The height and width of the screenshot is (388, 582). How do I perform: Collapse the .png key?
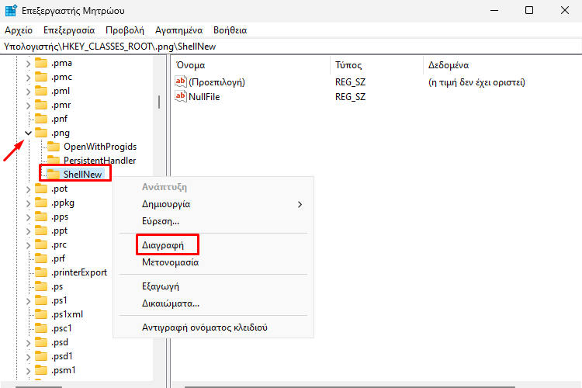28,133
